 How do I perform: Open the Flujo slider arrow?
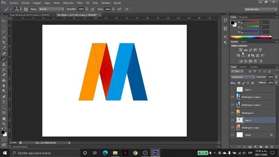point(113,9)
